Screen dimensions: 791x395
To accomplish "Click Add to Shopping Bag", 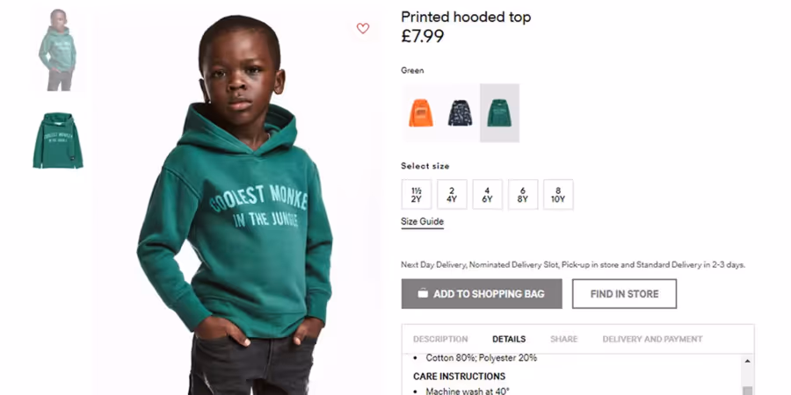I will tap(482, 294).
